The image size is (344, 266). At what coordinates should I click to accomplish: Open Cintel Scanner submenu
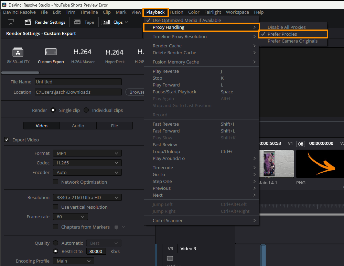201,220
